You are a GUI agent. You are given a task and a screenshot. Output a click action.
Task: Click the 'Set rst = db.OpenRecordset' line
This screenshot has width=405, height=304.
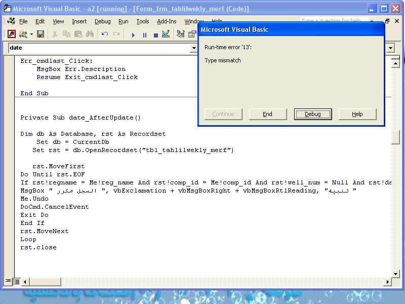(133, 150)
